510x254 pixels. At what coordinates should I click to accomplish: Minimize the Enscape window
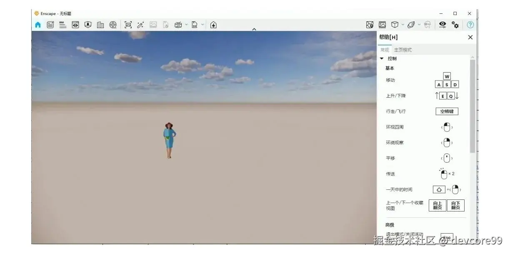(x=441, y=13)
